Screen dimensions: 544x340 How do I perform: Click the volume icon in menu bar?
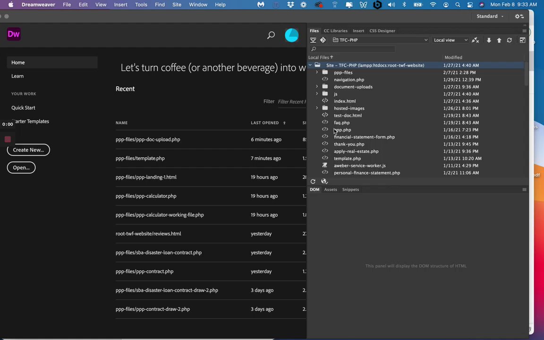[391, 5]
